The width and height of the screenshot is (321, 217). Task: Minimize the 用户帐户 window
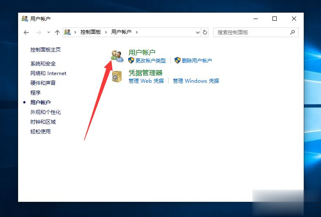256,19
